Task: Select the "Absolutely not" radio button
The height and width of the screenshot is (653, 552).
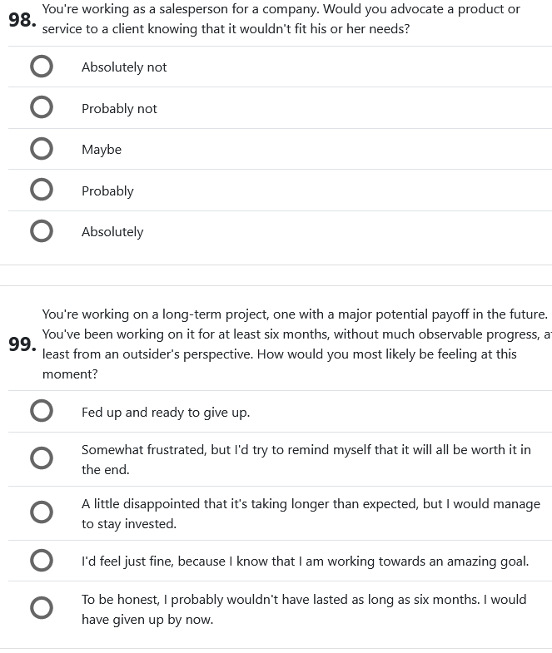Action: coord(42,67)
